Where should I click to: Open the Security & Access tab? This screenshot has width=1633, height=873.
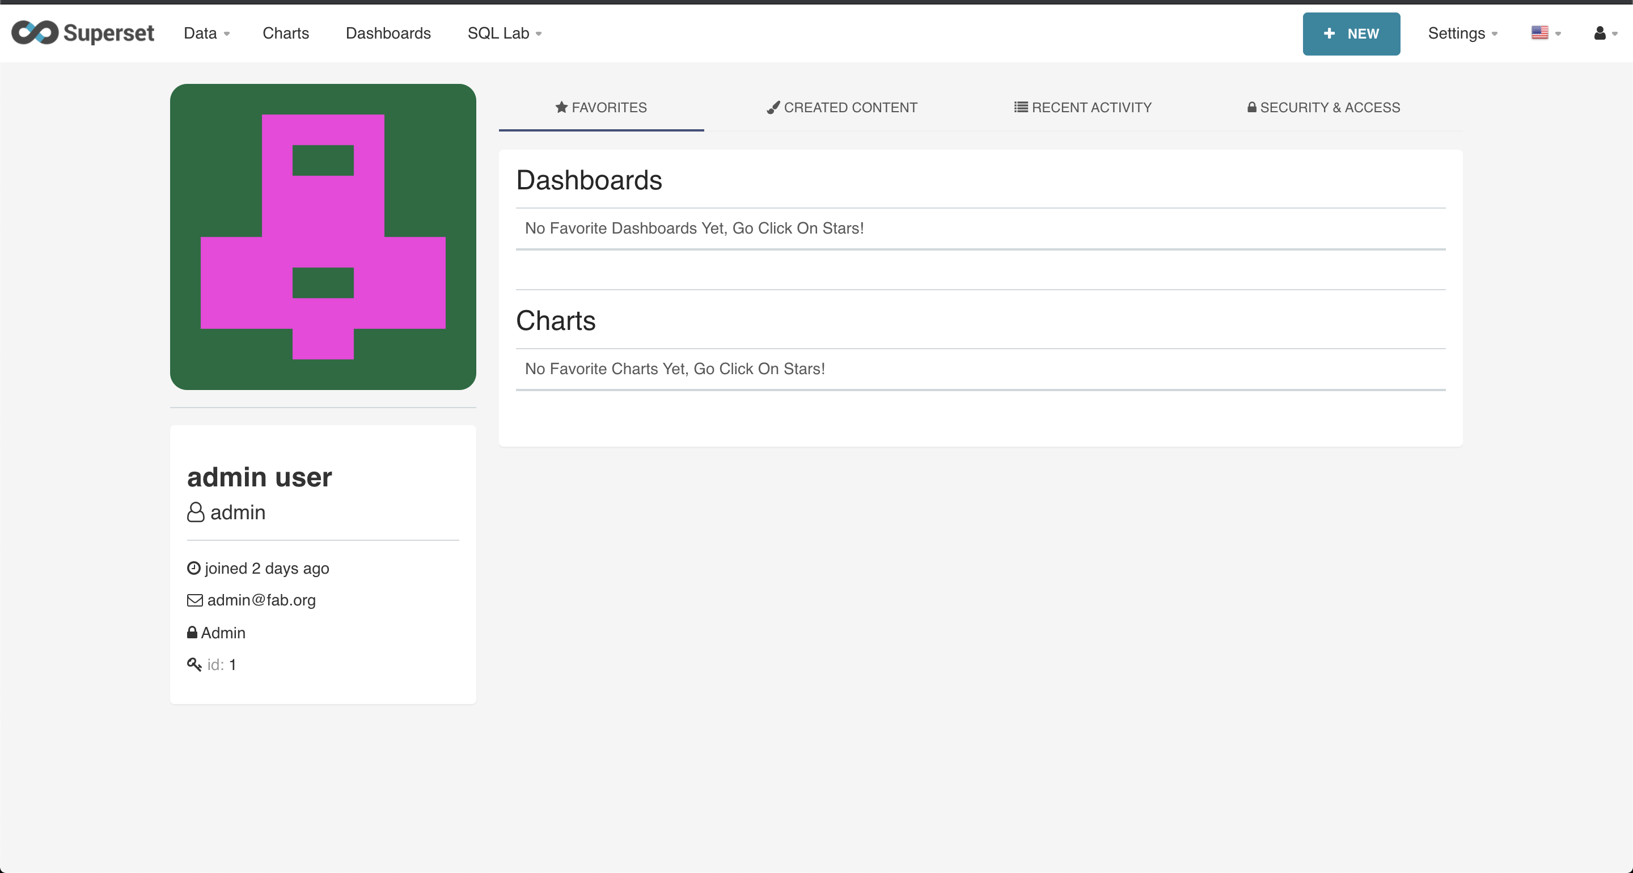click(1323, 107)
